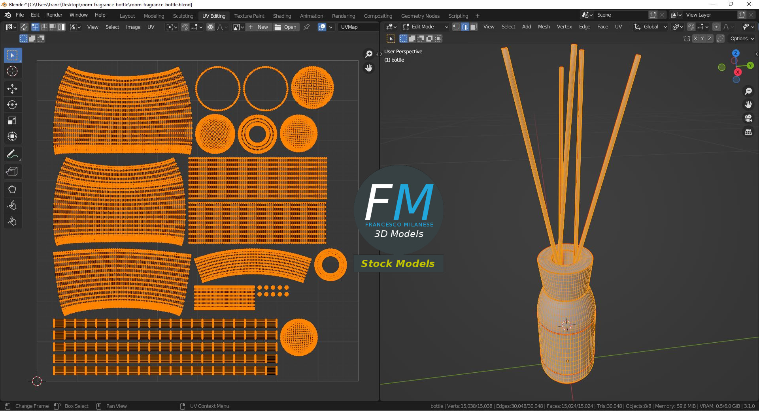Expand the Global transform orientation dropdown

click(x=651, y=27)
